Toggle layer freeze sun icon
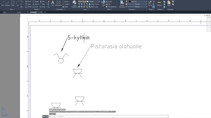211x118 pixels. pos(81,1)
